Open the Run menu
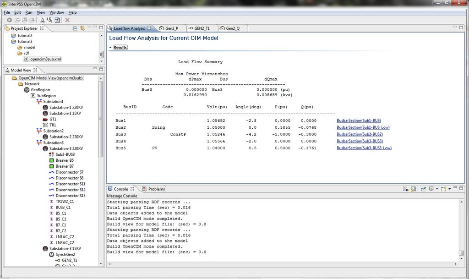 29,12
